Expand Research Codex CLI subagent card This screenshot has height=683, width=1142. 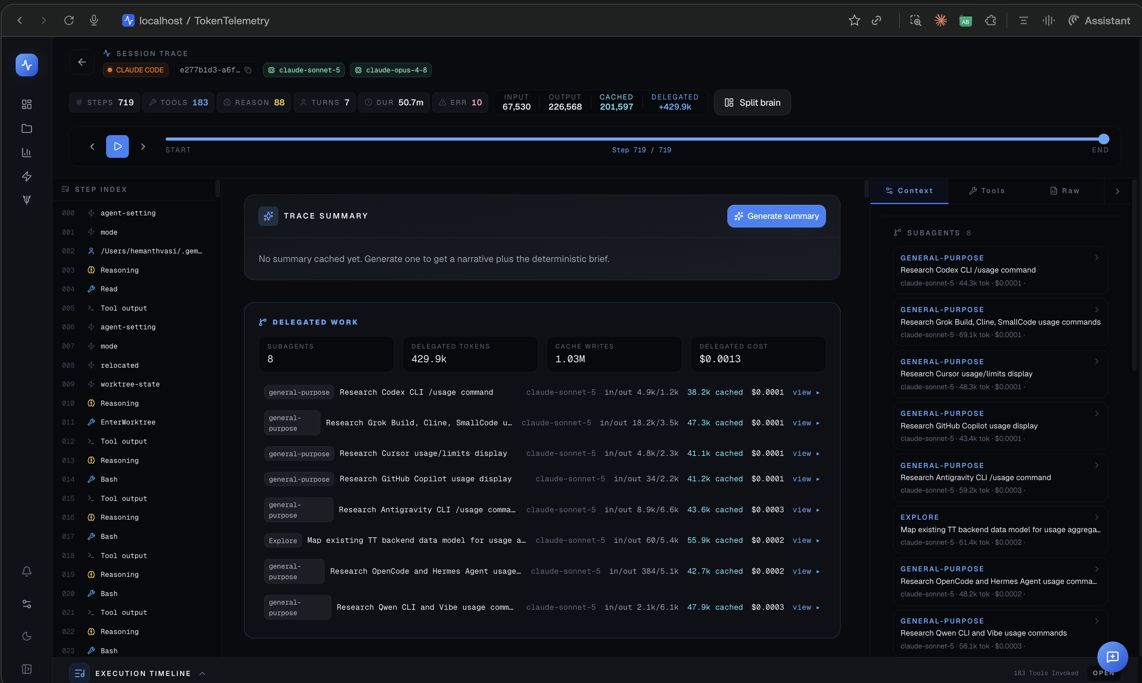click(x=1000, y=270)
